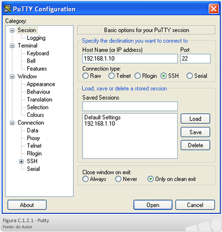The width and height of the screenshot is (222, 232).
Task: Select the Keyboard category item
Action: click(x=38, y=54)
